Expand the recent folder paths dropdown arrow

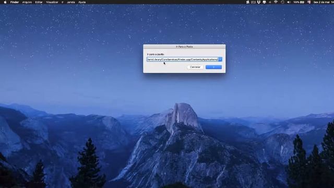[x=220, y=60]
